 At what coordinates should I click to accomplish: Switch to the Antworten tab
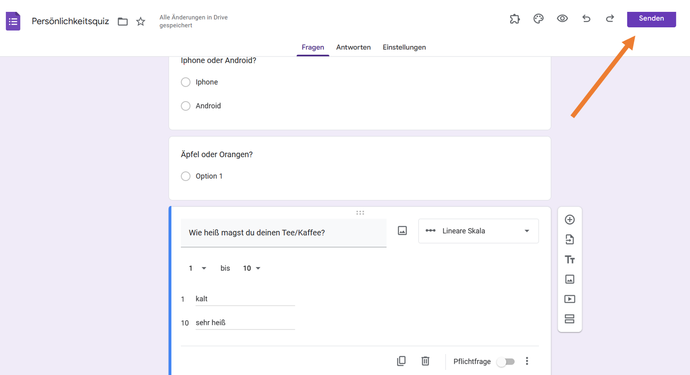pos(353,47)
